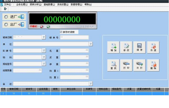
Task: Select the 进厂 (Enter factory) radio button
Action: pyautogui.click(x=6, y=17)
